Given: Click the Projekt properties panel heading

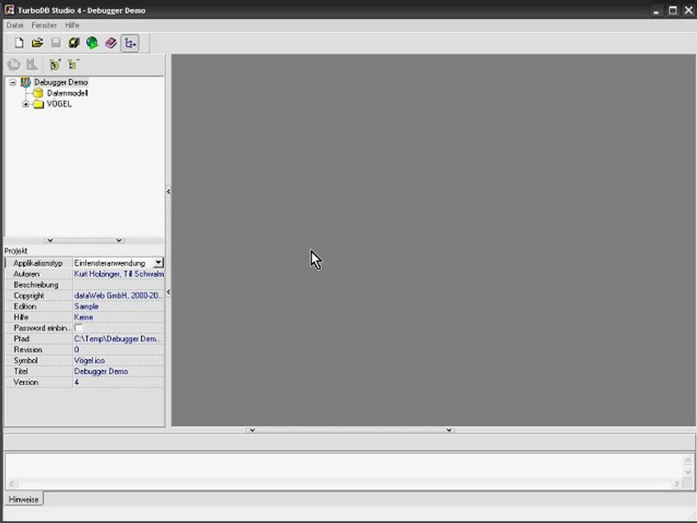Looking at the screenshot, I should 16,251.
